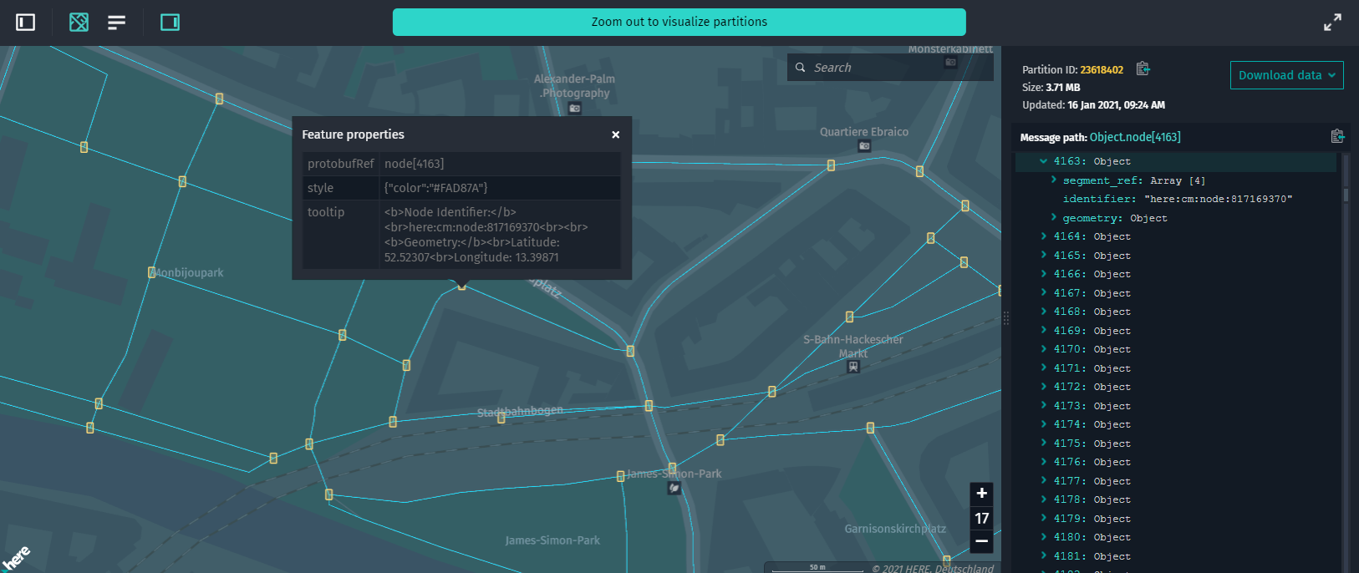Image resolution: width=1359 pixels, height=573 pixels.
Task: Open the Download data dropdown
Action: [1286, 75]
